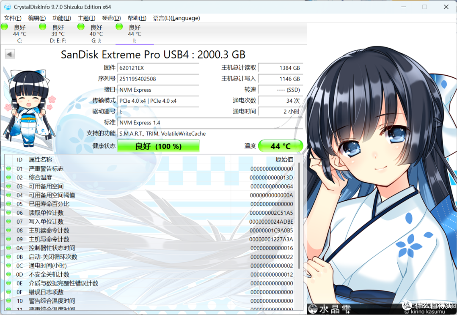457x315 pixels.
Task: Click the serial number field 25119S402508
Action: [158, 79]
